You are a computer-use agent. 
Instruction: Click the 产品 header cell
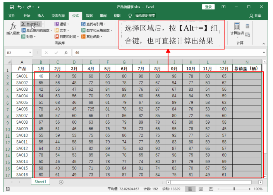[22, 69]
